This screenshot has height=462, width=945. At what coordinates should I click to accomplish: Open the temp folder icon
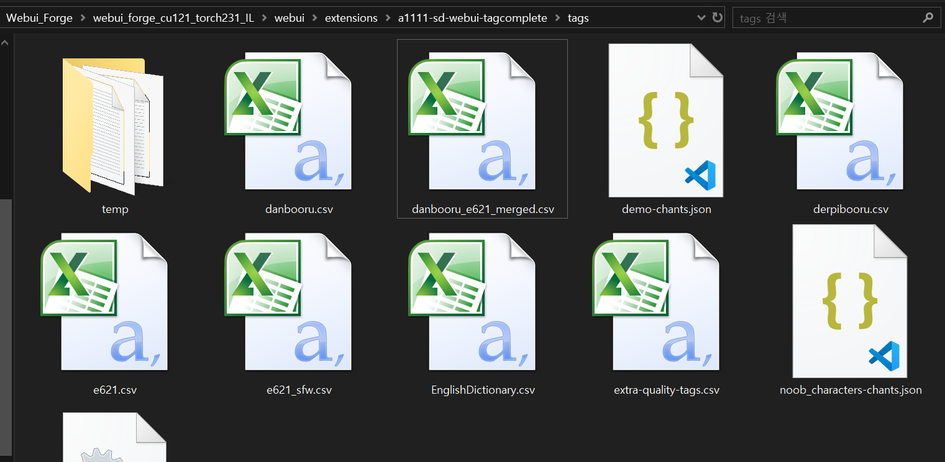(113, 125)
